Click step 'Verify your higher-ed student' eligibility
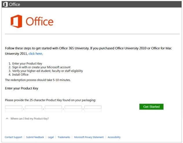The image size is (183, 143). tap(46, 71)
